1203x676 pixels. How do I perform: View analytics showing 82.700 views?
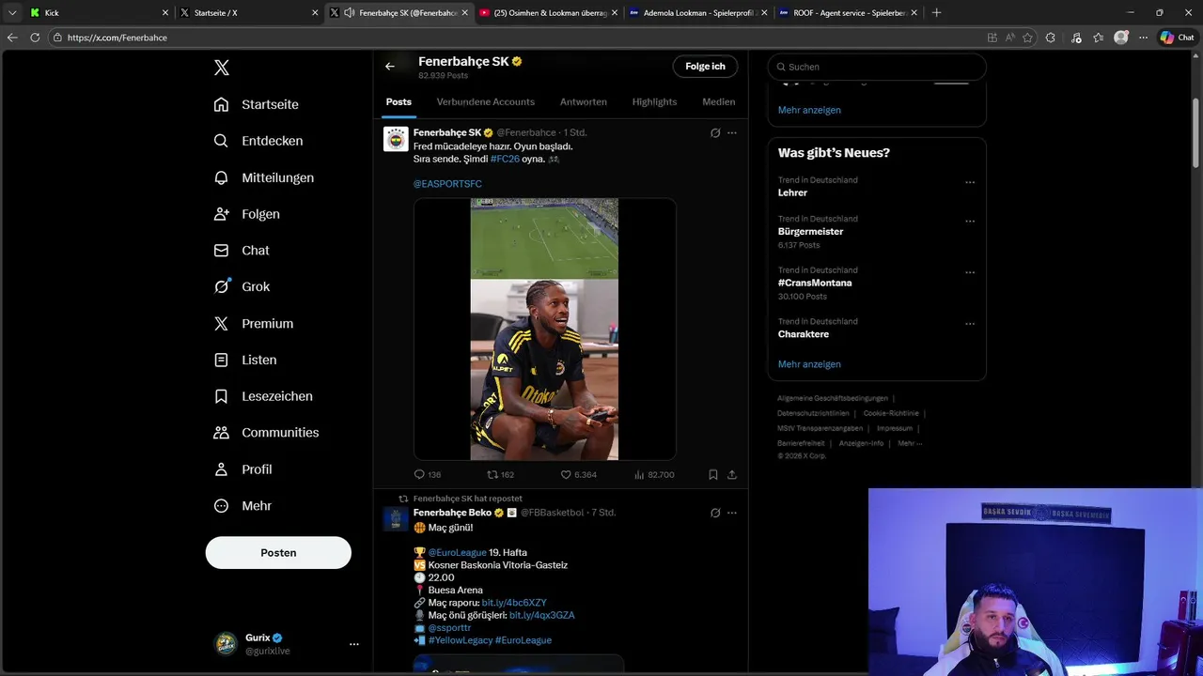point(654,475)
